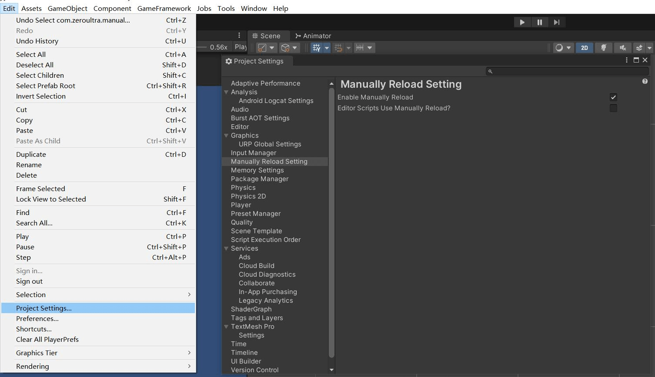This screenshot has width=655, height=377.
Task: Collapse the Graphics category arrow
Action: pos(226,136)
